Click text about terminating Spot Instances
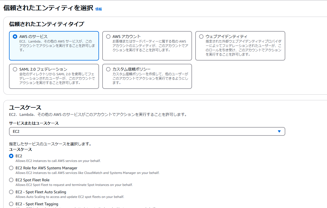This screenshot has height=208, width=327. pyautogui.click(x=74, y=185)
